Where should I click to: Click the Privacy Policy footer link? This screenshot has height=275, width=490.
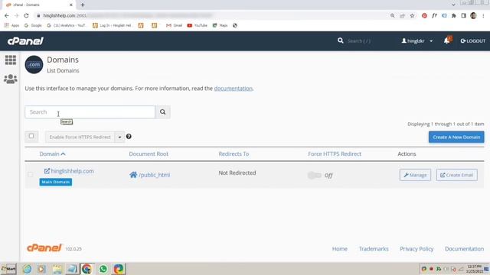pos(416,249)
